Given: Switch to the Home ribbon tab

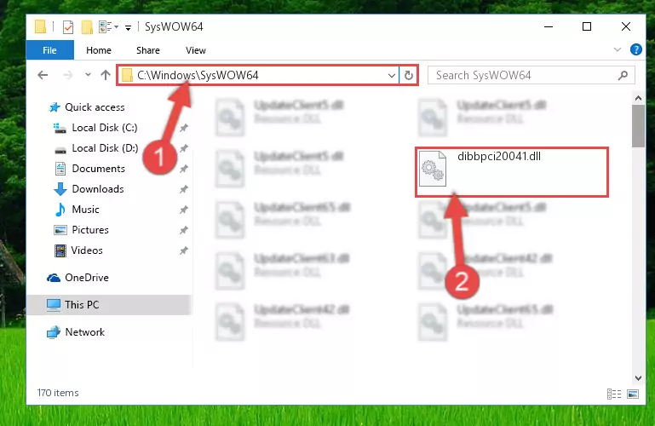Looking at the screenshot, I should pyautogui.click(x=99, y=50).
